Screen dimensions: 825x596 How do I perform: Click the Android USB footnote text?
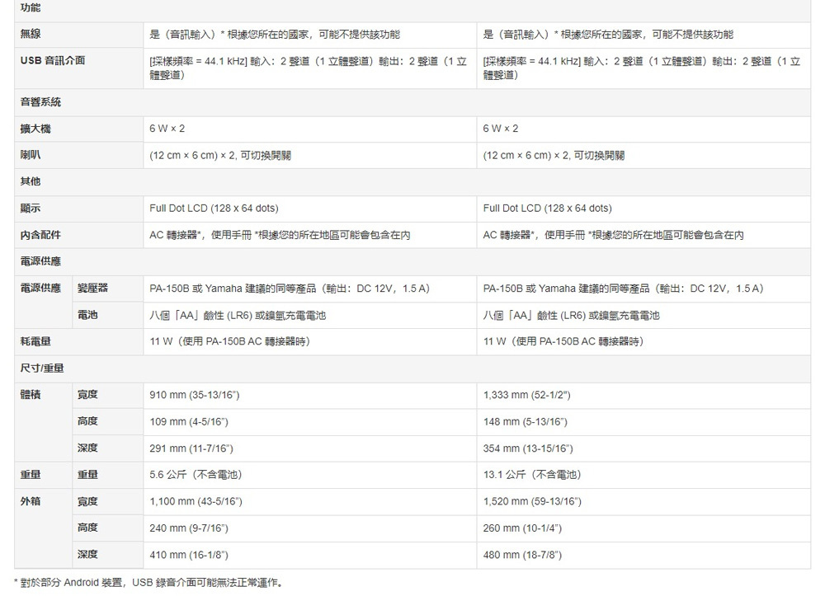click(148, 583)
